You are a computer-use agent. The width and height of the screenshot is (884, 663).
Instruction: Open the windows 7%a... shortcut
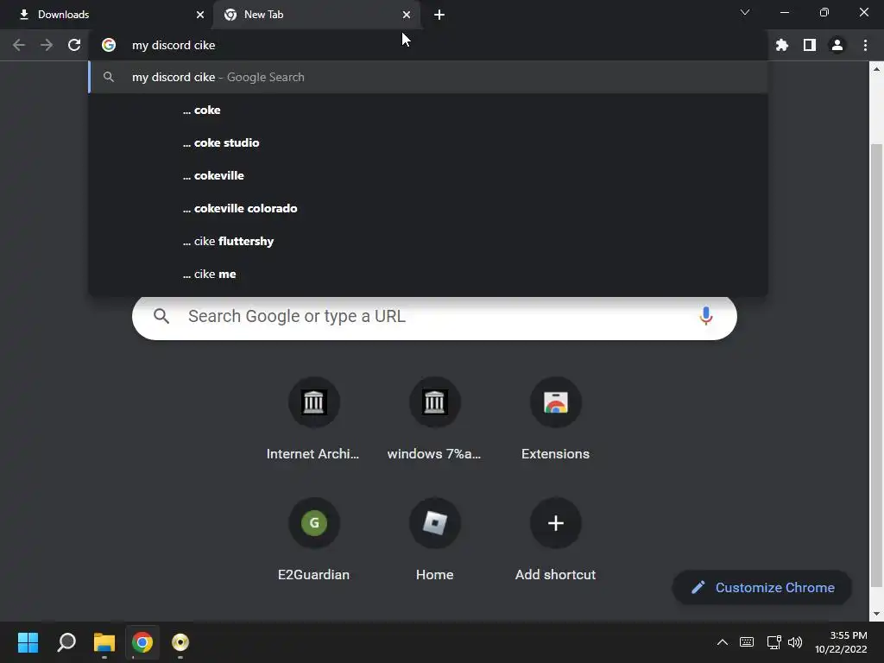click(434, 419)
